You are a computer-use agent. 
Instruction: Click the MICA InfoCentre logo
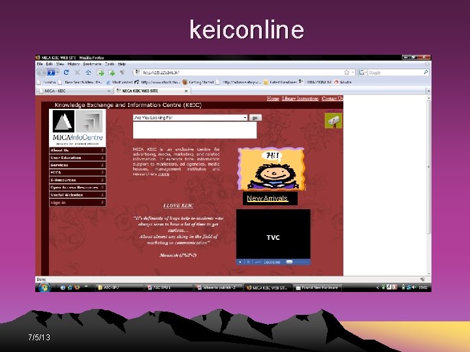coord(77,128)
